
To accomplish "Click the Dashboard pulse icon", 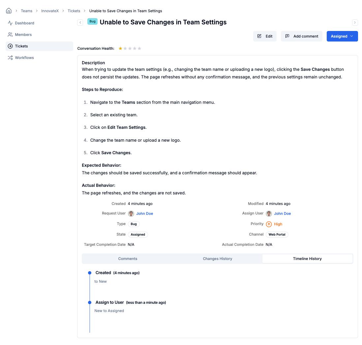I will pyautogui.click(x=10, y=23).
